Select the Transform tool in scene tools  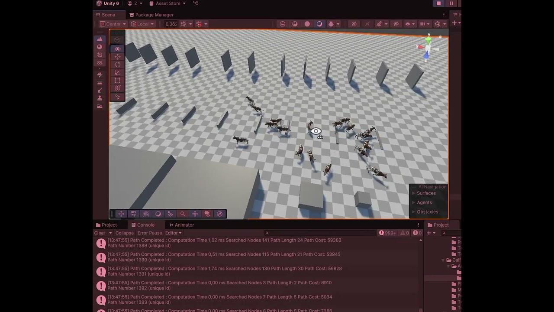pyautogui.click(x=117, y=88)
